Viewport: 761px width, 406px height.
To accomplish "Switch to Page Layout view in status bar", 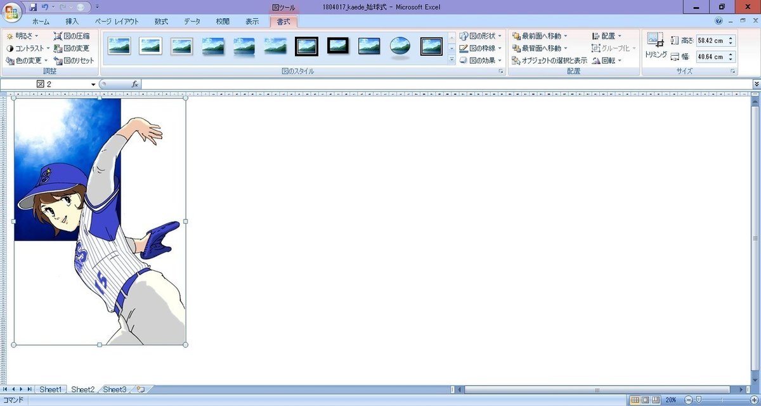I will [646, 400].
